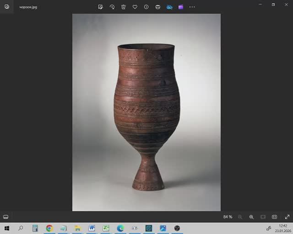Mark the photo as favorite with the heart icon

135,7
